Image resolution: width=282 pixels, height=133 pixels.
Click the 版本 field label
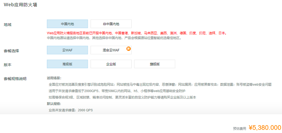coord(8,65)
